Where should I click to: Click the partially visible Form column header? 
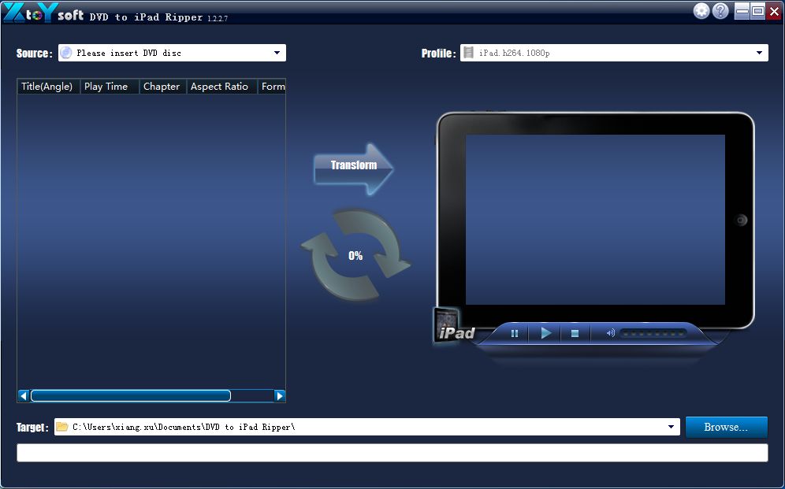[272, 87]
